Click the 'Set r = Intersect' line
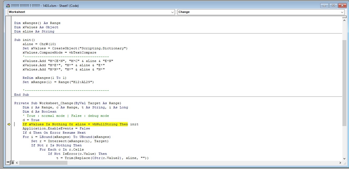The width and height of the screenshot is (349, 169). coord(70,141)
